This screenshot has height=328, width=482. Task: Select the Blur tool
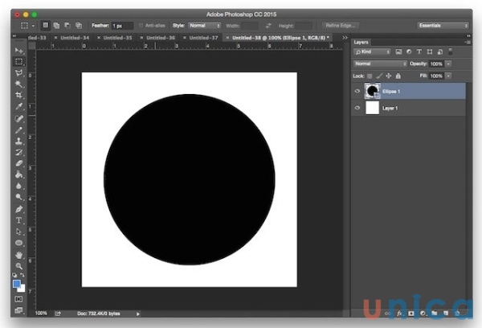coord(18,186)
